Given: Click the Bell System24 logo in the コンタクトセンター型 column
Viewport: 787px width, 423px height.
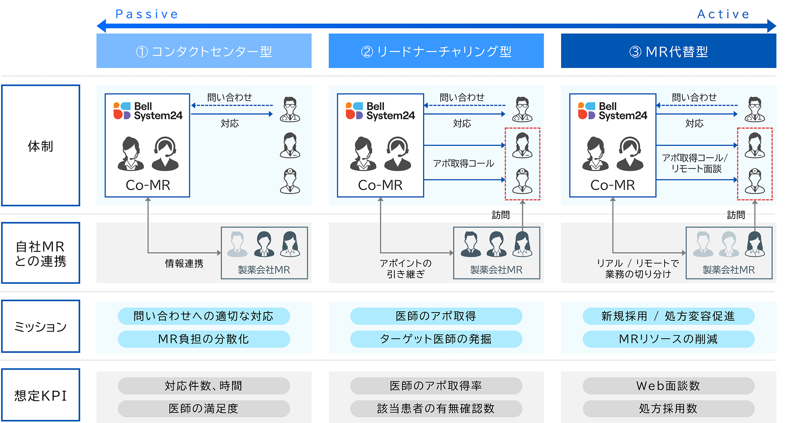Looking at the screenshot, I should (148, 111).
